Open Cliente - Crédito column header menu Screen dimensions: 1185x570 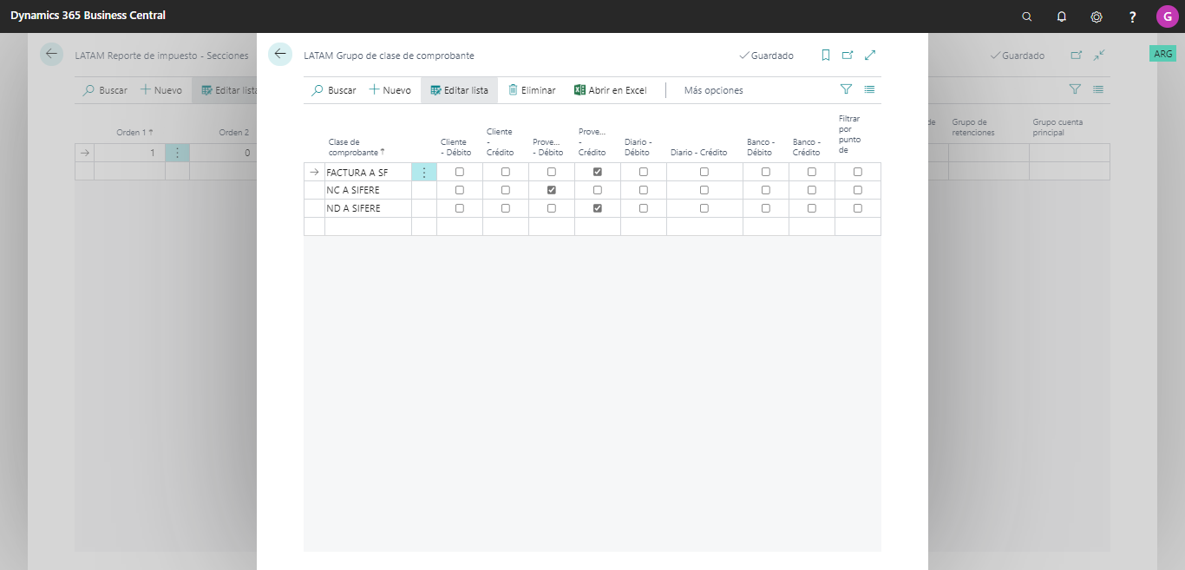[x=501, y=141]
